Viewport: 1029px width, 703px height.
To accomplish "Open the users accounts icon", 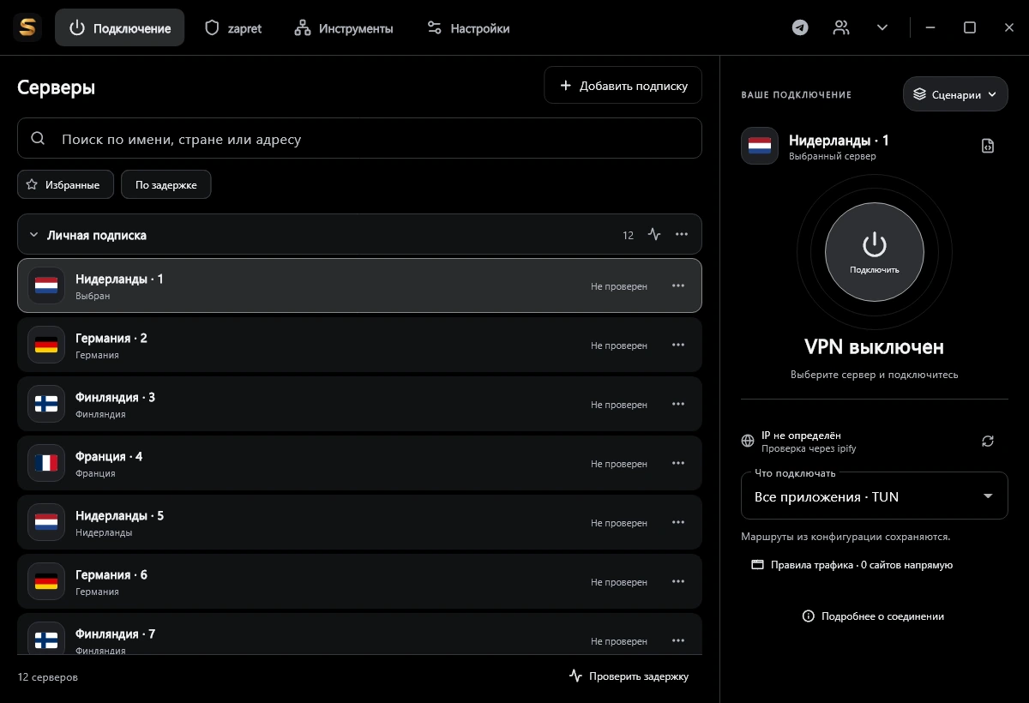I will (x=841, y=27).
